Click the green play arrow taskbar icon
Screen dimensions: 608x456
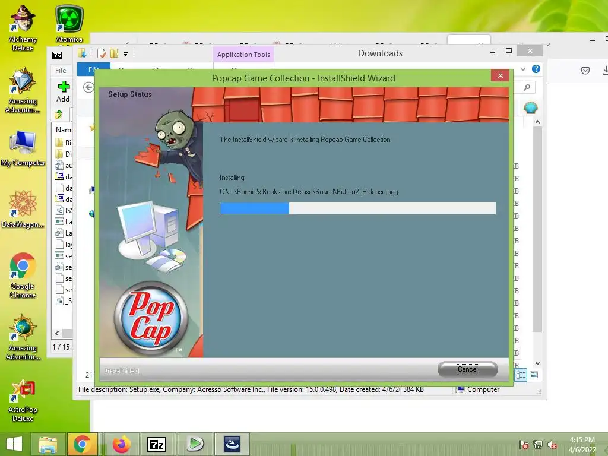pos(195,444)
